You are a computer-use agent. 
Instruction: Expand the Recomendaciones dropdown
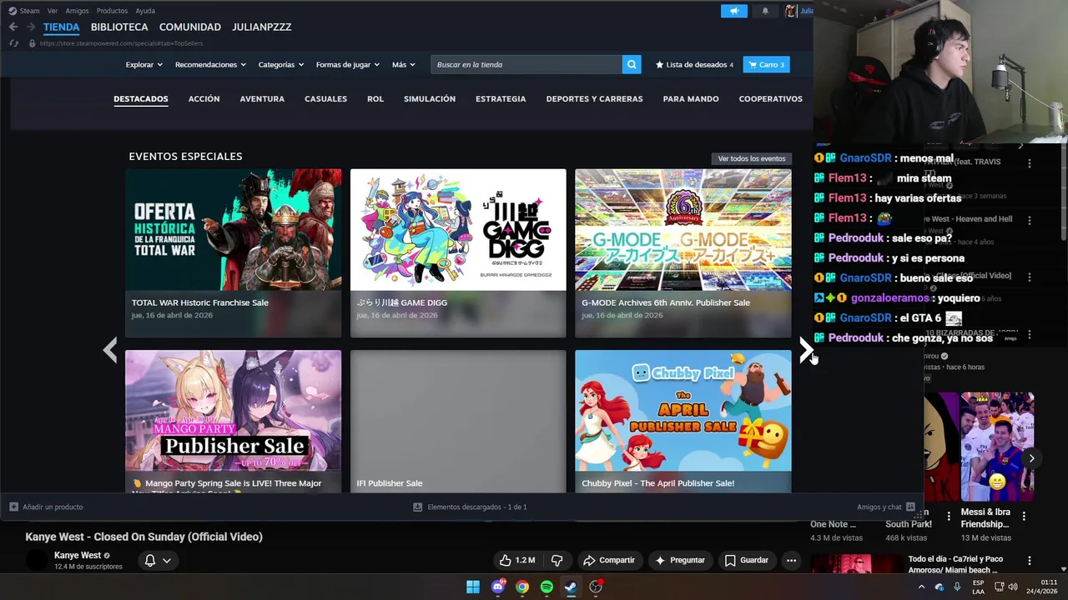tap(210, 64)
